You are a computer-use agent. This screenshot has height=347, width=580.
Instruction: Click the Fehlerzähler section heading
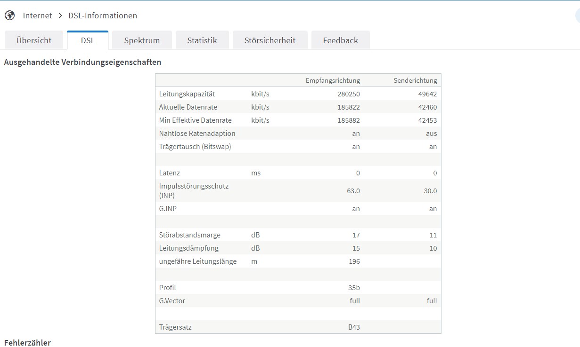27,343
